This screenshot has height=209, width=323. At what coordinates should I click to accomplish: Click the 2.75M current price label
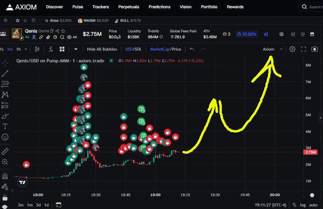311,152
